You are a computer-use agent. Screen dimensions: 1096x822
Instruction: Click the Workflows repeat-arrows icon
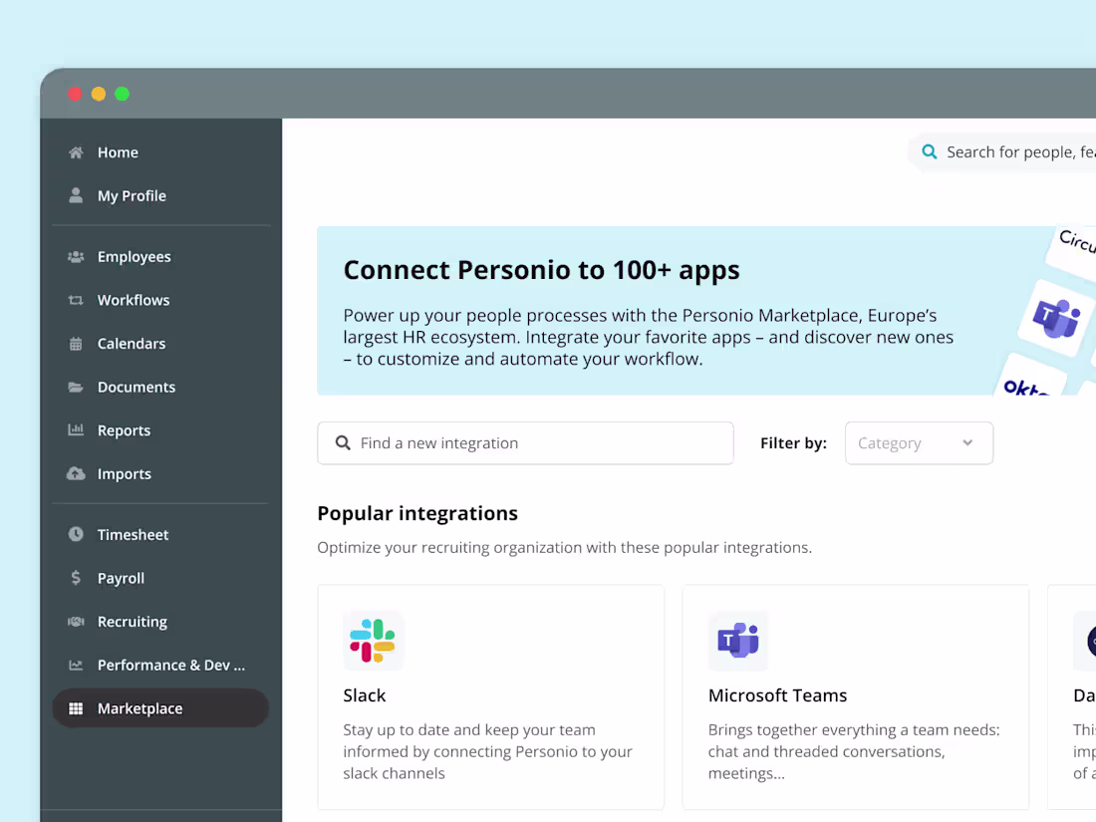tap(76, 300)
